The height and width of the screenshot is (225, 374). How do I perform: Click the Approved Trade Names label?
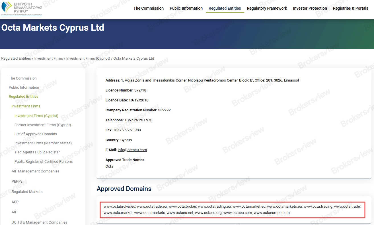pos(125,160)
